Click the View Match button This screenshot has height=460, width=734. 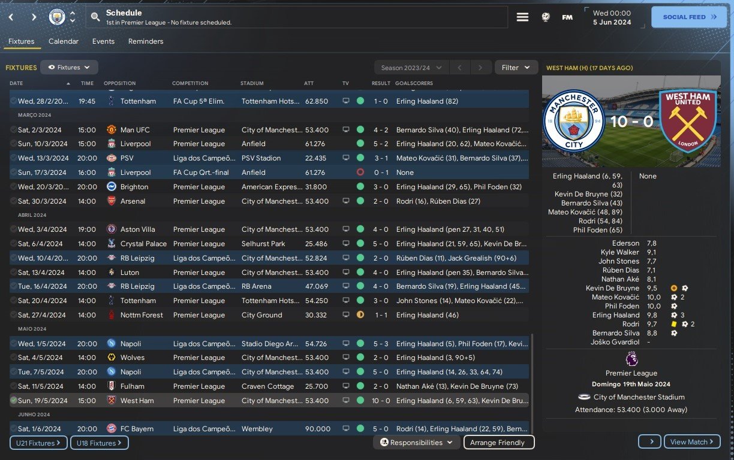[692, 442]
